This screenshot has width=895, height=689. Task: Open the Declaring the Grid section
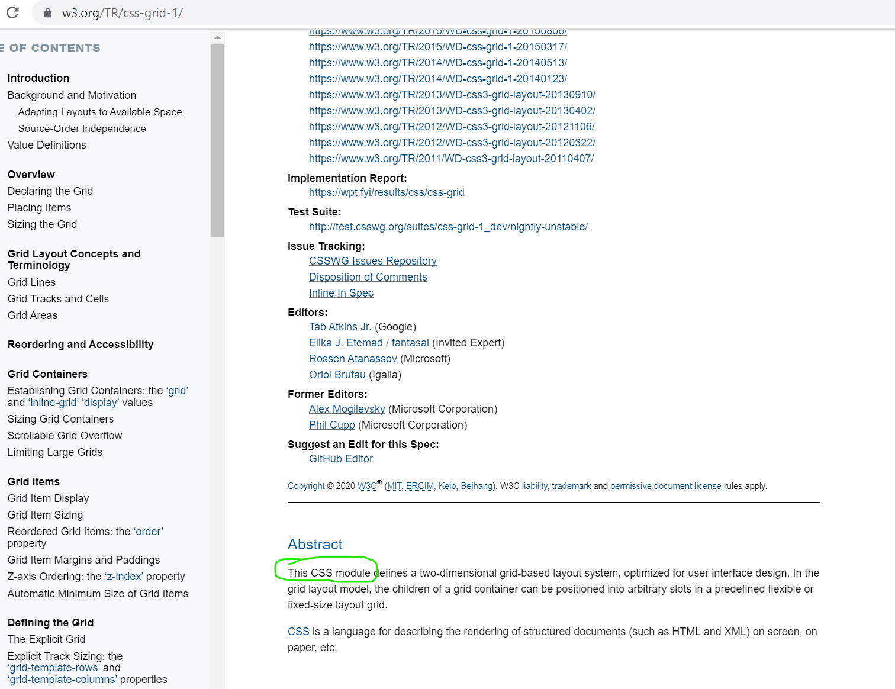pyautogui.click(x=50, y=191)
